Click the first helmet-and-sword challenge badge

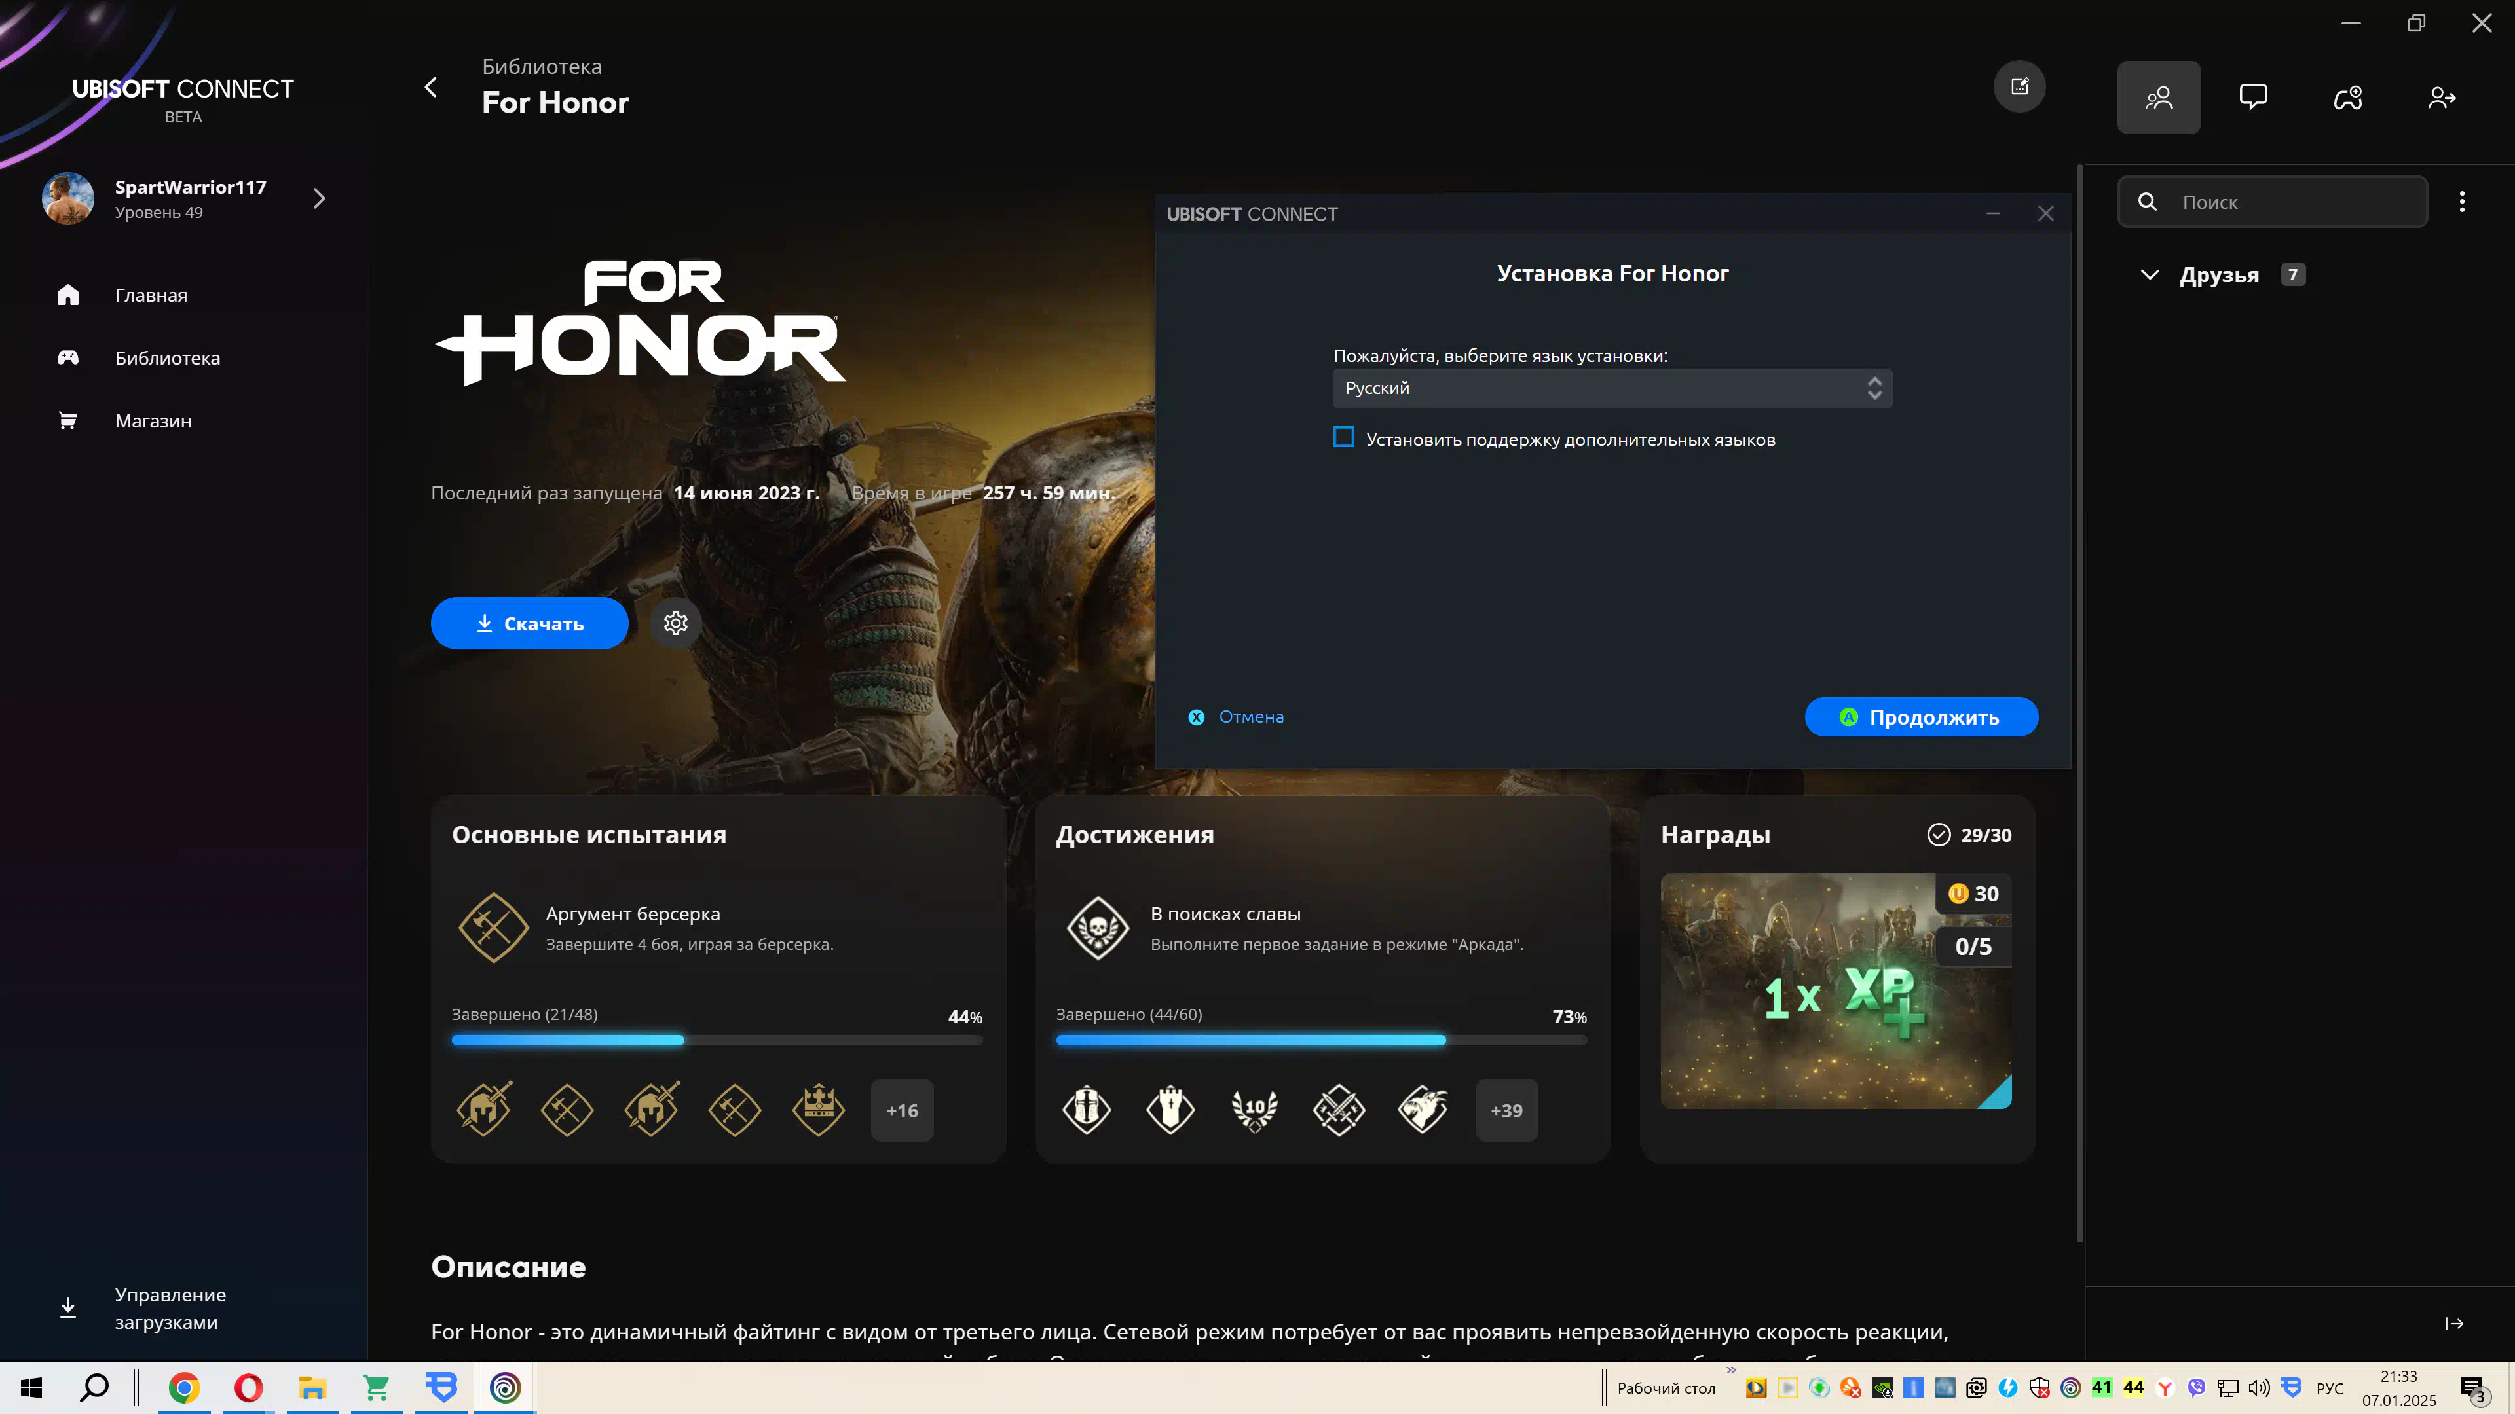484,1110
